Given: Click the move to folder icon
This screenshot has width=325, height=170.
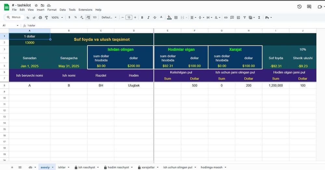Looking at the screenshot, I should [x=43, y=6].
